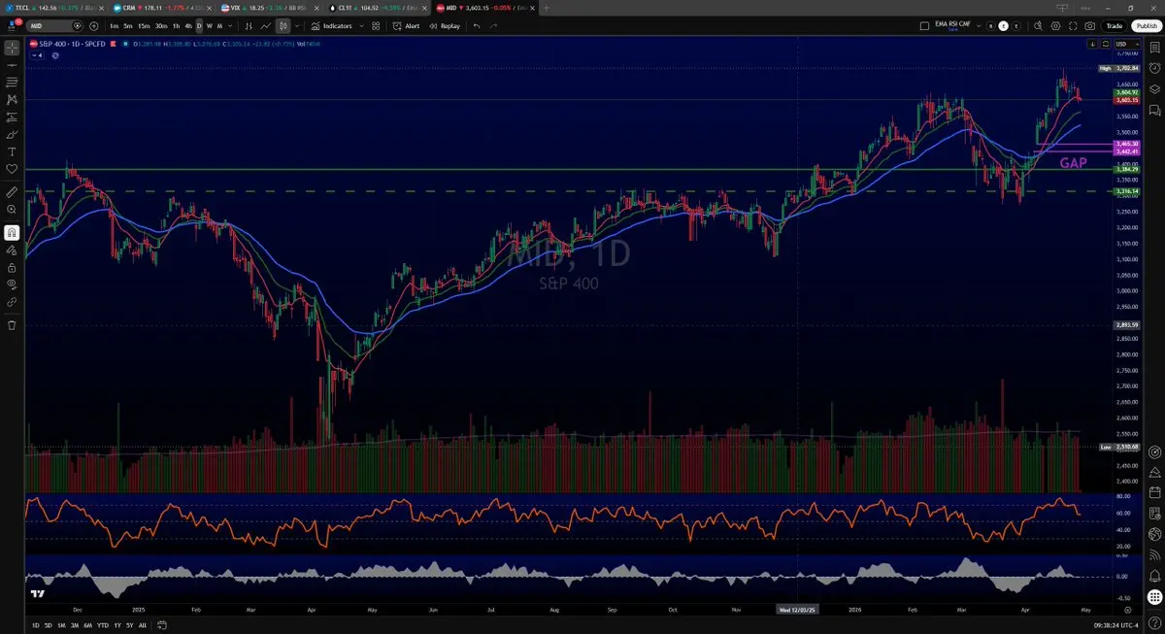The width and height of the screenshot is (1165, 634).
Task: Open the favorites heart icon tools
Action: coord(12,169)
